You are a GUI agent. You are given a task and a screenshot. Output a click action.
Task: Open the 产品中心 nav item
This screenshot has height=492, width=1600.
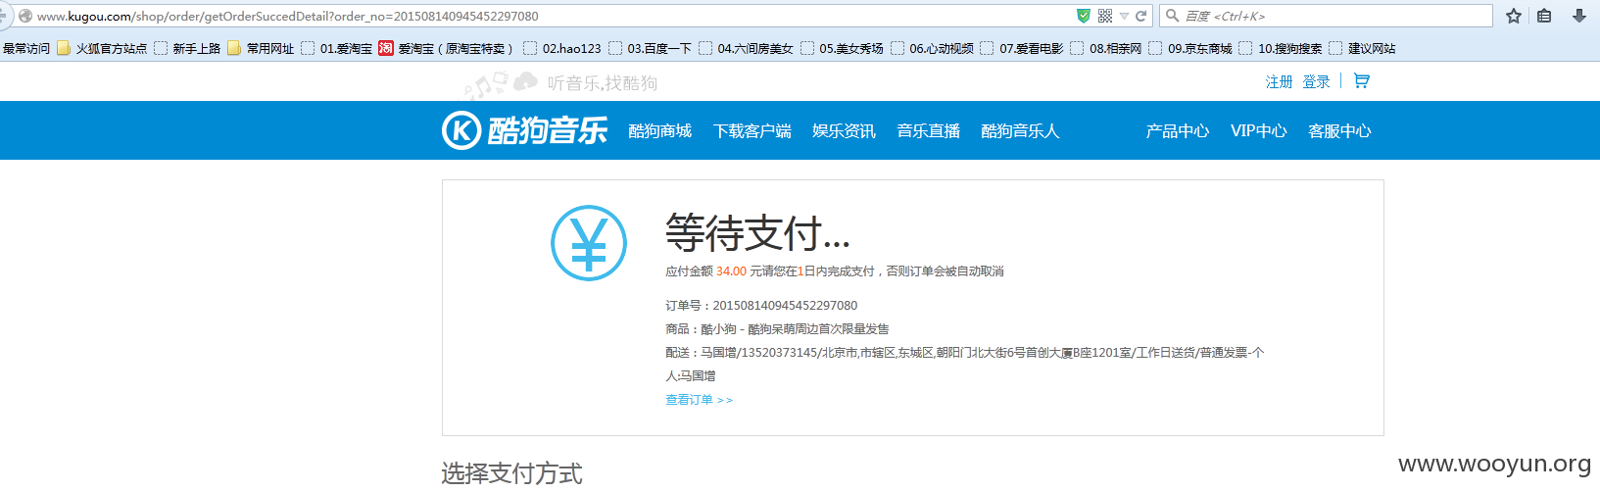coord(1177,131)
